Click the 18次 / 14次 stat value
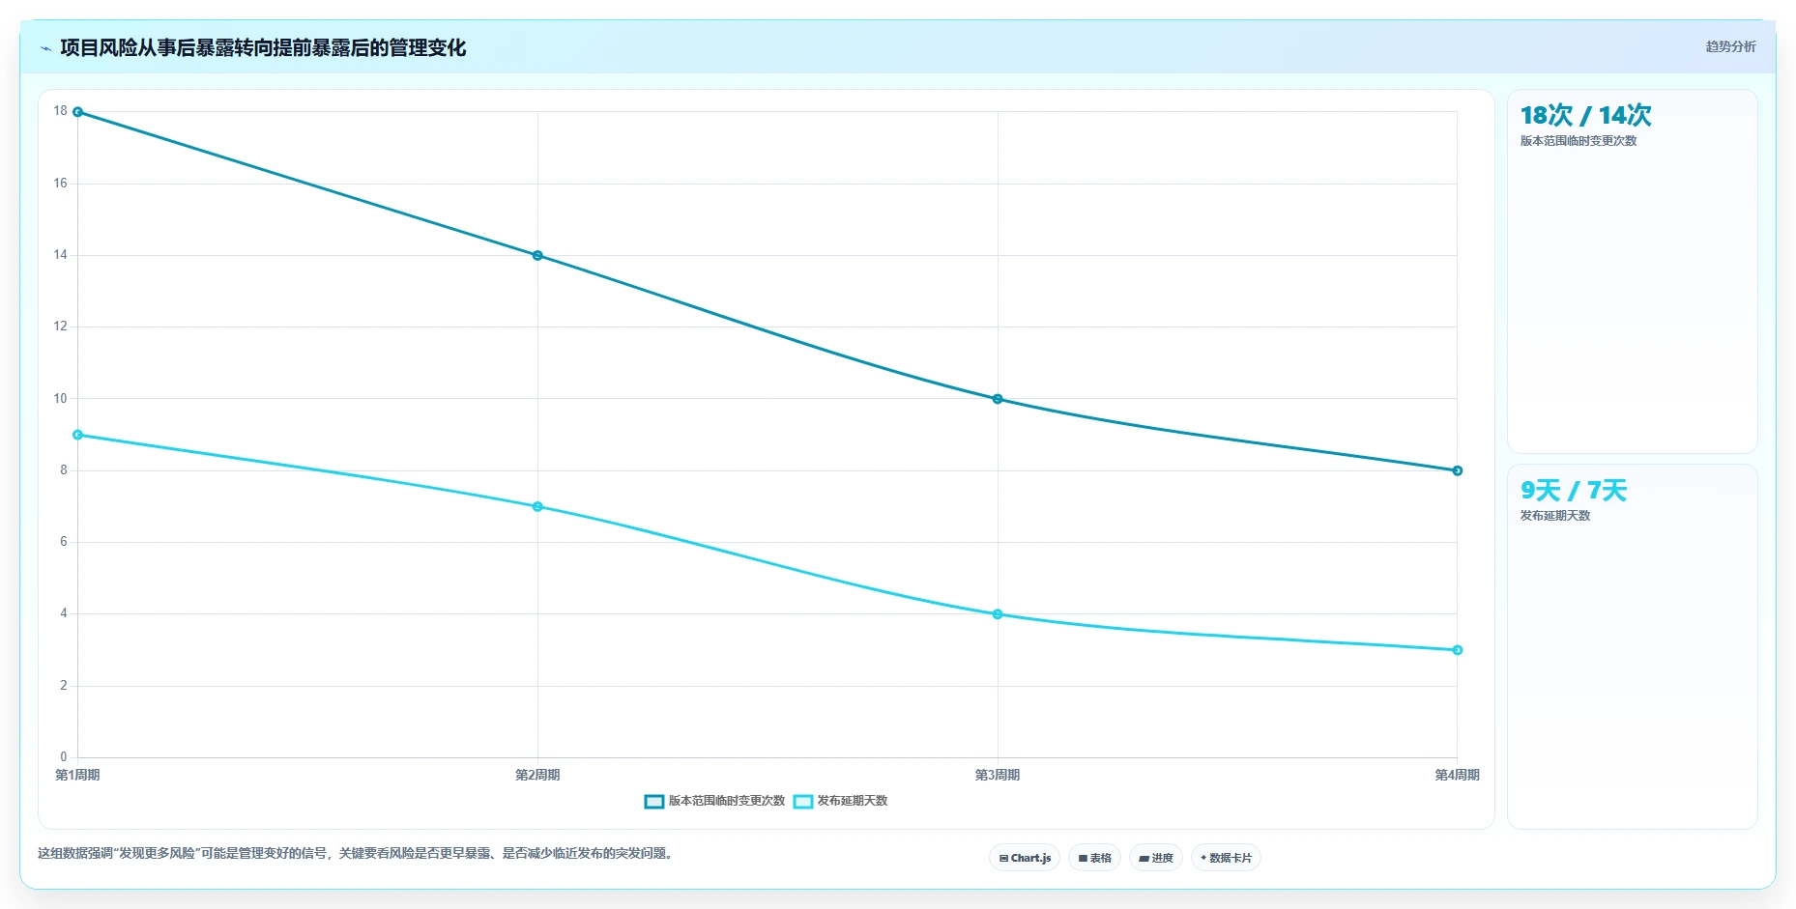This screenshot has width=1796, height=909. pyautogui.click(x=1585, y=115)
